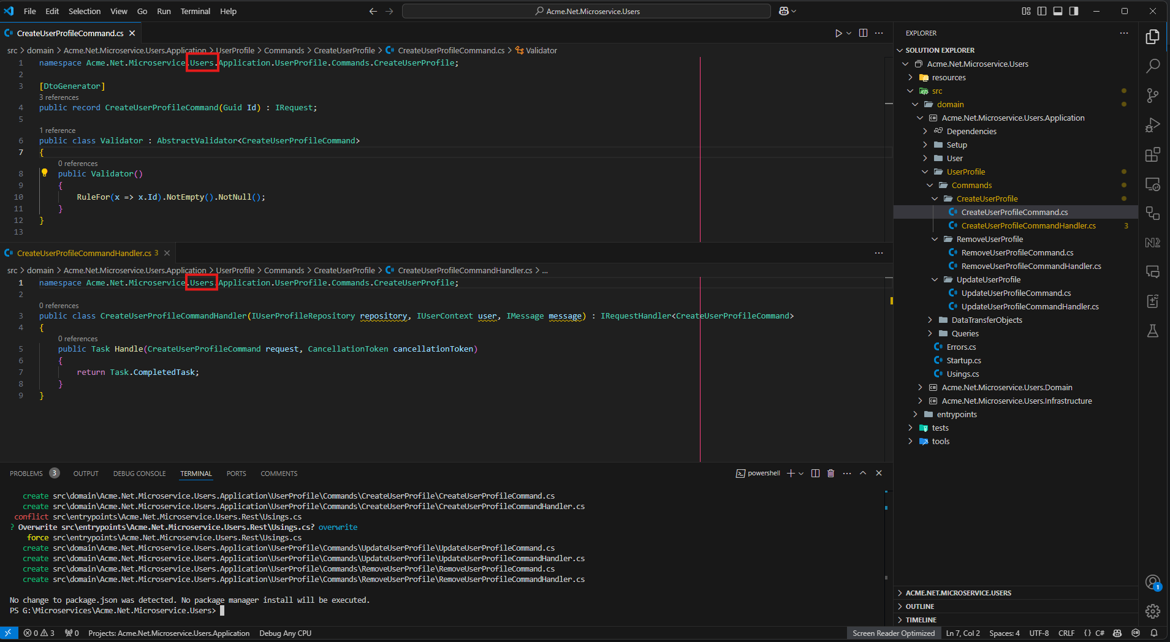Open run options dropdown next to play

849,33
